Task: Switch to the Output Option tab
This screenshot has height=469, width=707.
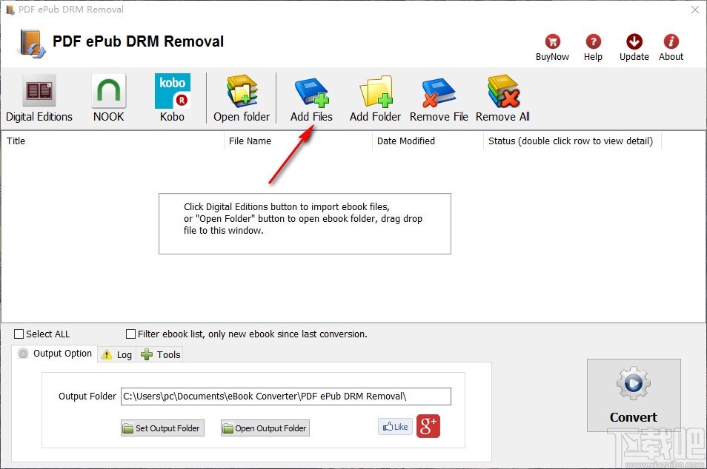Action: 55,354
